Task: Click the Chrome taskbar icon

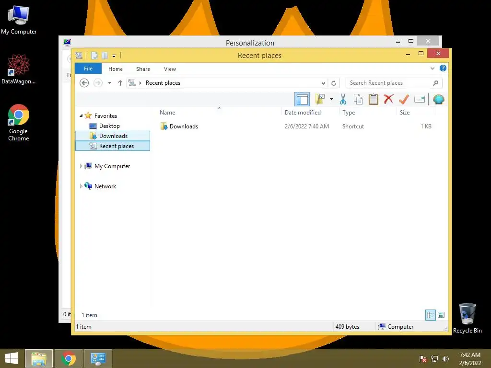Action: (x=69, y=358)
